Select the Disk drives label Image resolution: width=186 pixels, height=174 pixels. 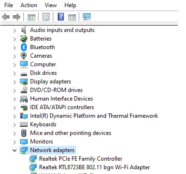(x=43, y=73)
